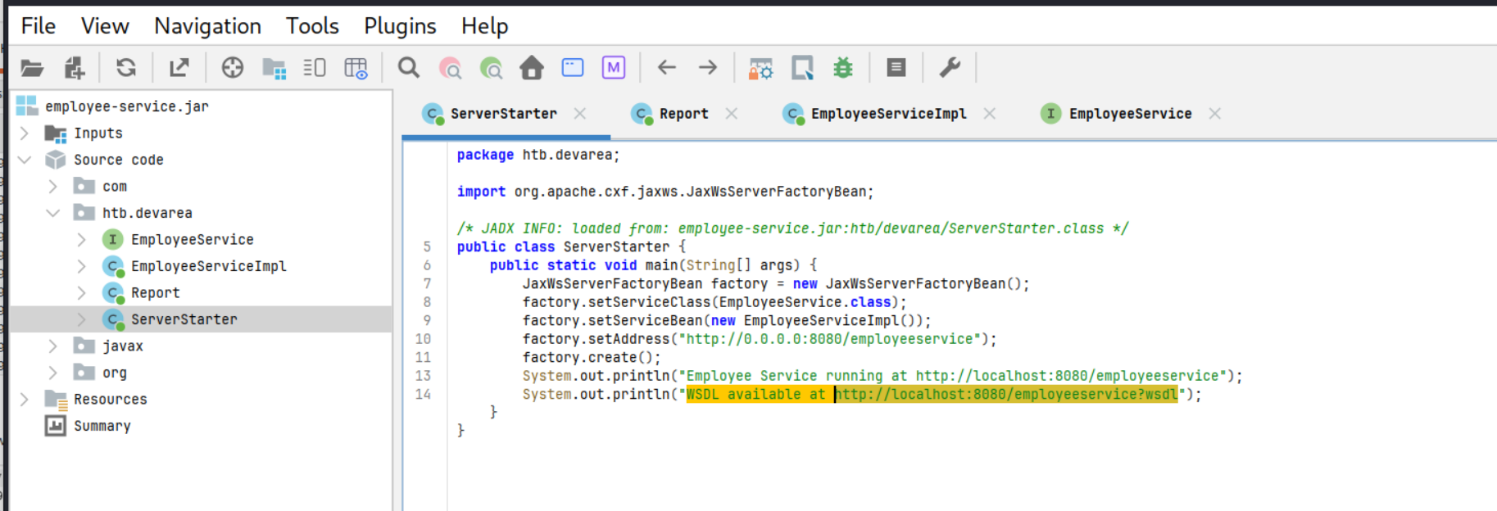Open the Plugins menu
This screenshot has width=1497, height=511.
click(400, 26)
